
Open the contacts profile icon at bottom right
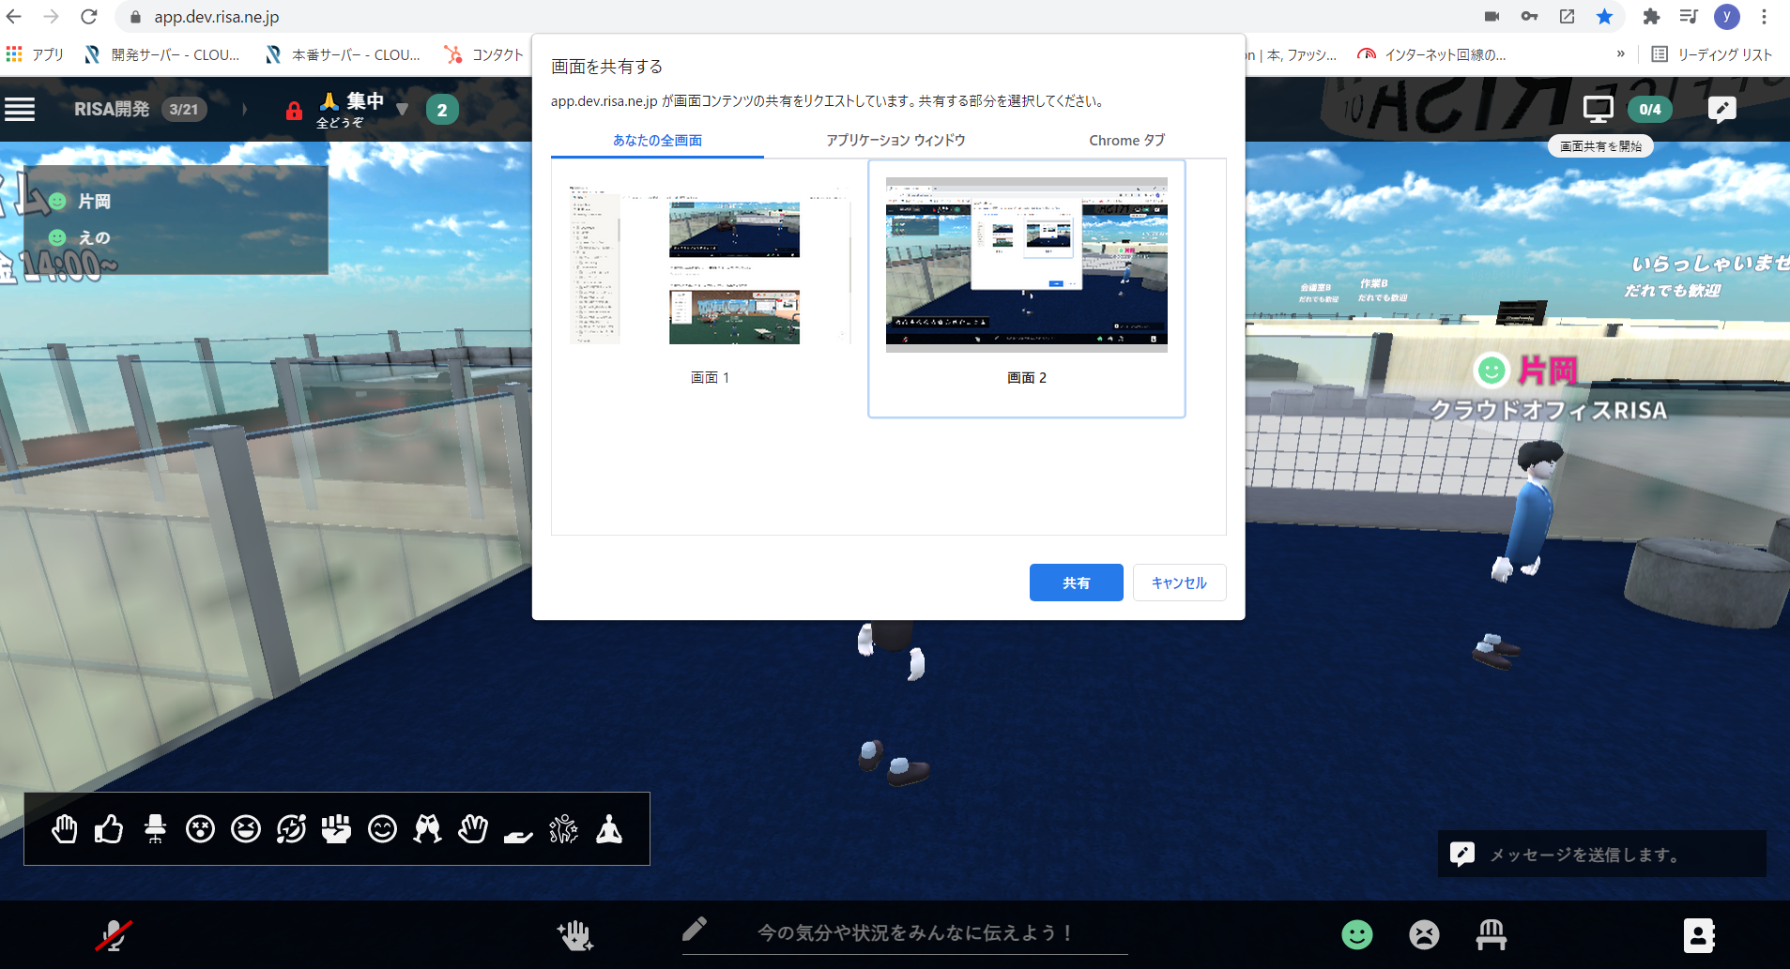(1699, 935)
